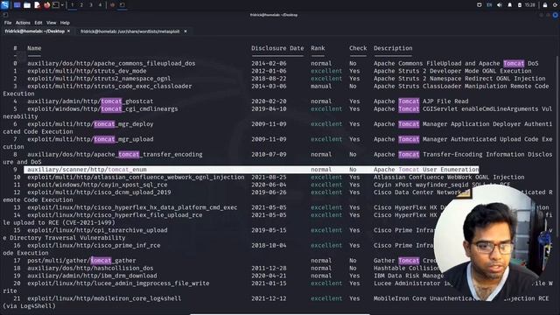Click the Rank column header
Viewport: 560px width, 315px height.
[x=318, y=48]
